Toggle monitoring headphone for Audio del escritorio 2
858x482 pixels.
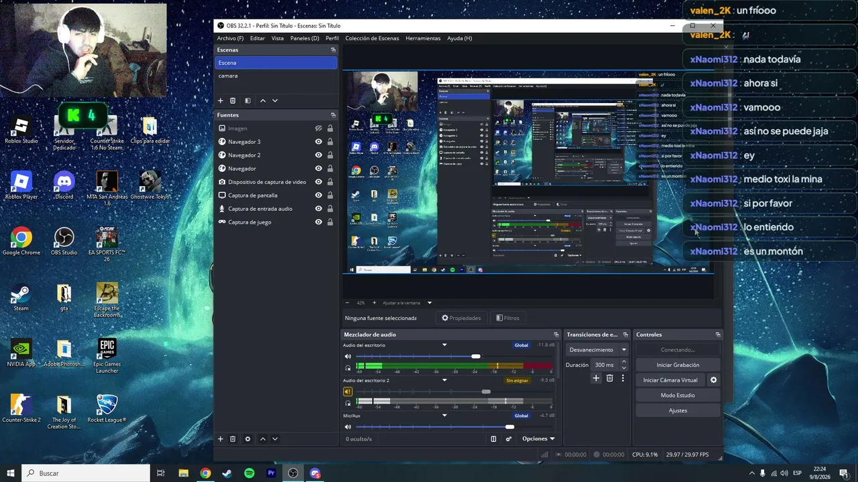[348, 403]
